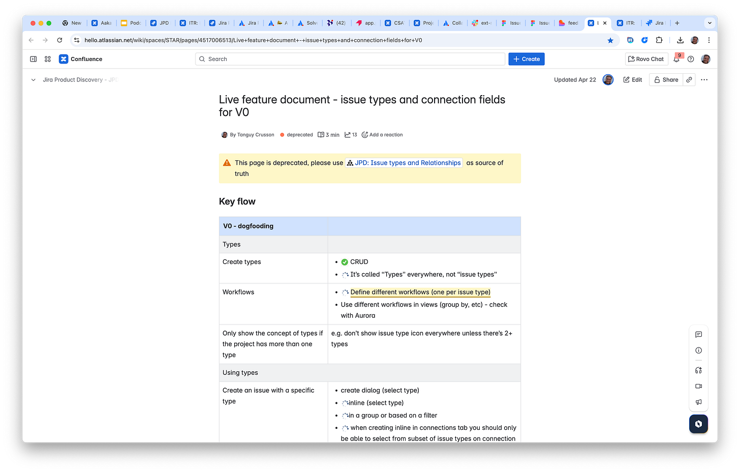
Task: Open Chrome downloads icon
Action: [x=680, y=40]
